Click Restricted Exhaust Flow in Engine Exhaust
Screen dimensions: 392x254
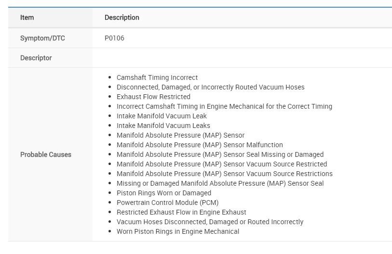[181, 212]
